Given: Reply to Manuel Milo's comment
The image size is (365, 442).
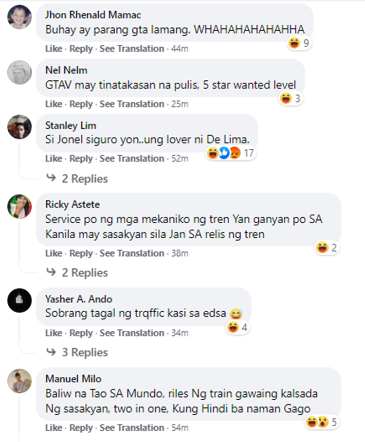Looking at the screenshot, I should pos(81,428).
